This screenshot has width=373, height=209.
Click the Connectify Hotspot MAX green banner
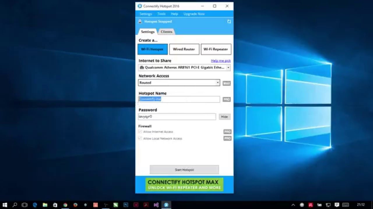[184, 185]
